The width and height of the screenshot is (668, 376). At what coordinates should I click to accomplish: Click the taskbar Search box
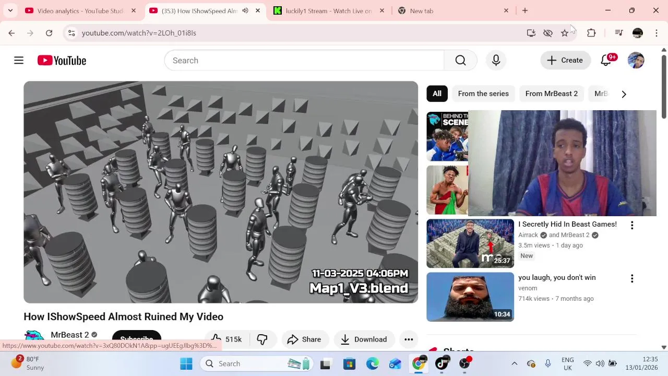257,363
